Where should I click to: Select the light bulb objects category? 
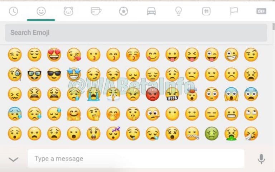coord(178,11)
